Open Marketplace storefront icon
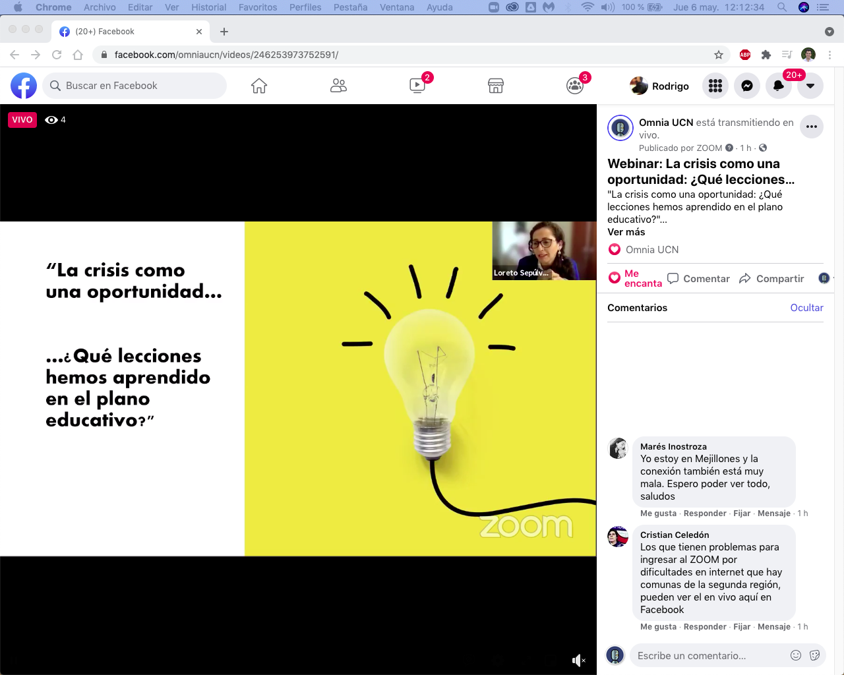 point(496,86)
